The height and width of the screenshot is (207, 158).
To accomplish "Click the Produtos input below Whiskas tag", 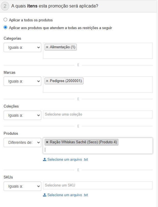I will [98, 150].
